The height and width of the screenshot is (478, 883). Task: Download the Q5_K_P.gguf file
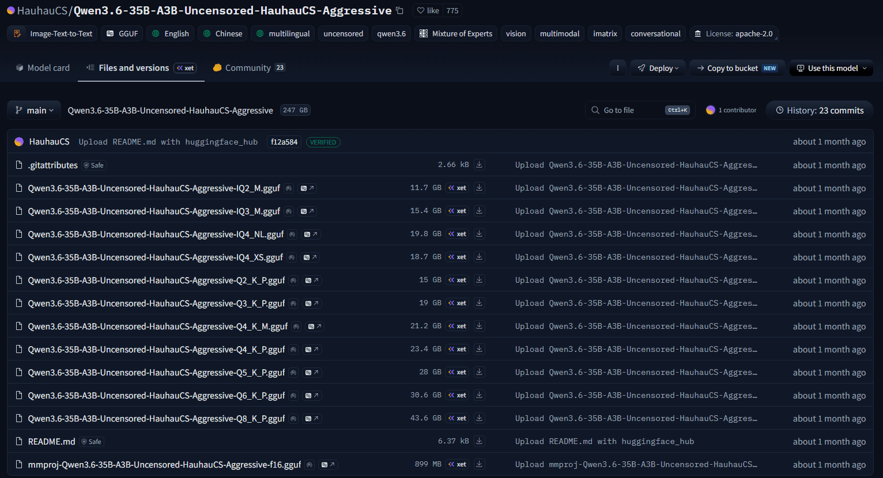(x=480, y=372)
